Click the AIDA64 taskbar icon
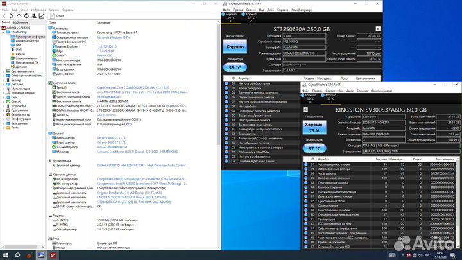 (53, 256)
